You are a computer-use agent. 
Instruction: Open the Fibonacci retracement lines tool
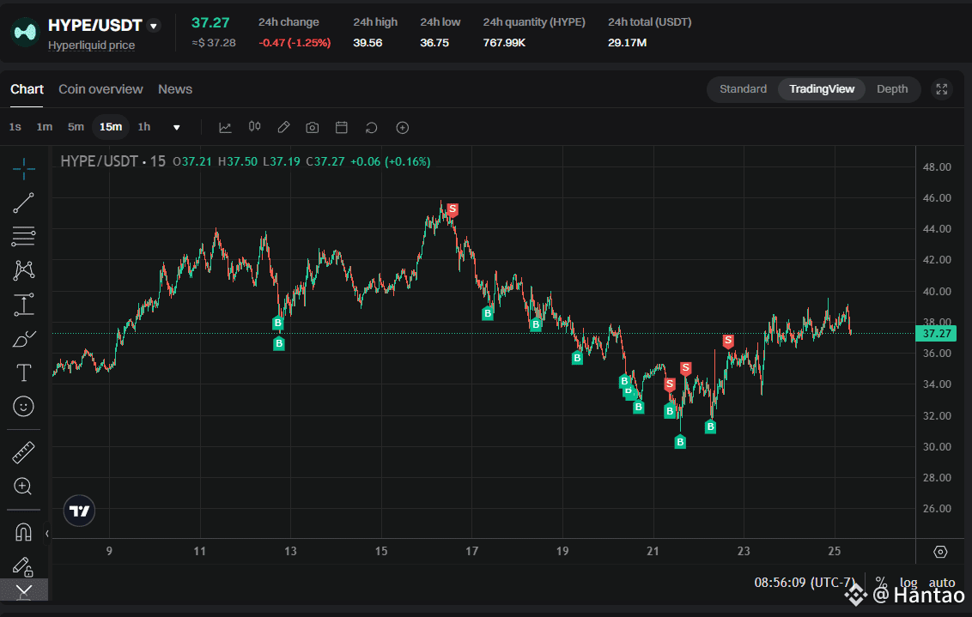(x=23, y=237)
